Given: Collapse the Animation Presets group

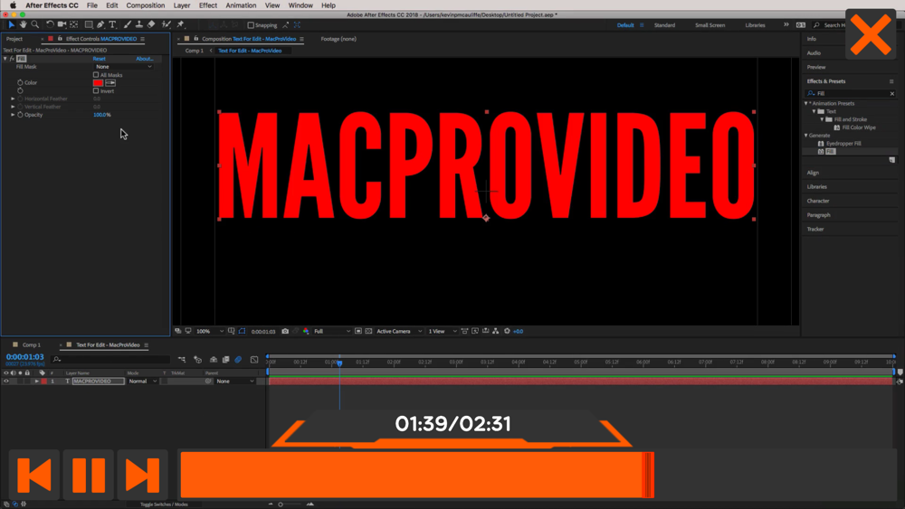Looking at the screenshot, I should (x=806, y=104).
